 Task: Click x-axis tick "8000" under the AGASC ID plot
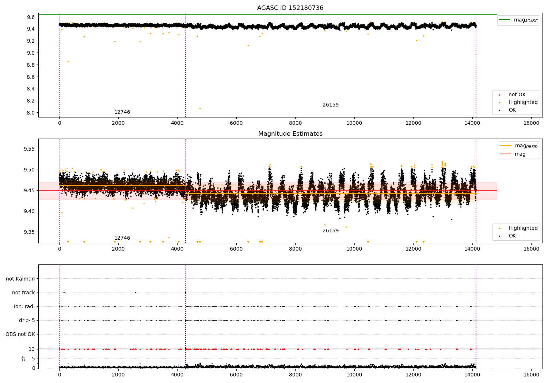pos(295,123)
